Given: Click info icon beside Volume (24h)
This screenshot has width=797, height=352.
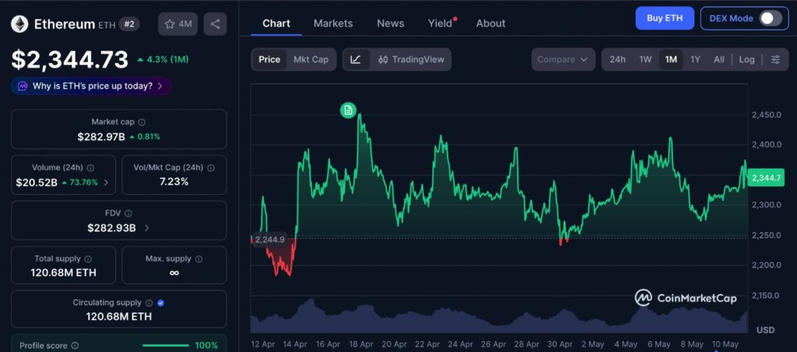Looking at the screenshot, I should tap(90, 168).
